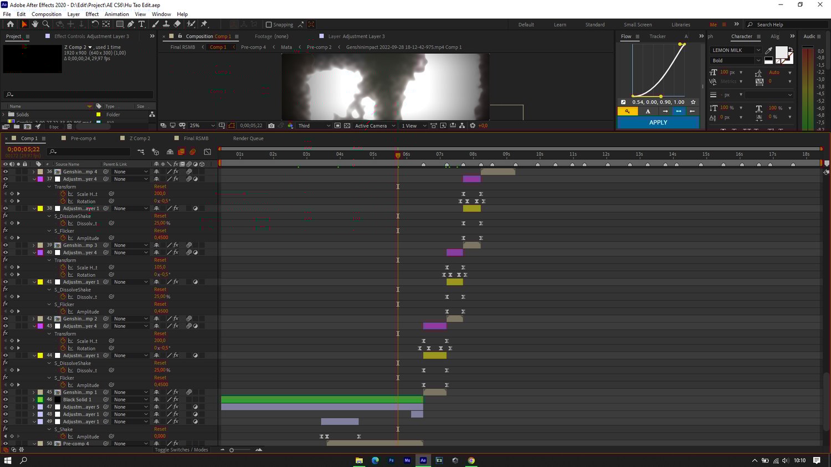Open the Graph Editor in timeline

tap(207, 151)
